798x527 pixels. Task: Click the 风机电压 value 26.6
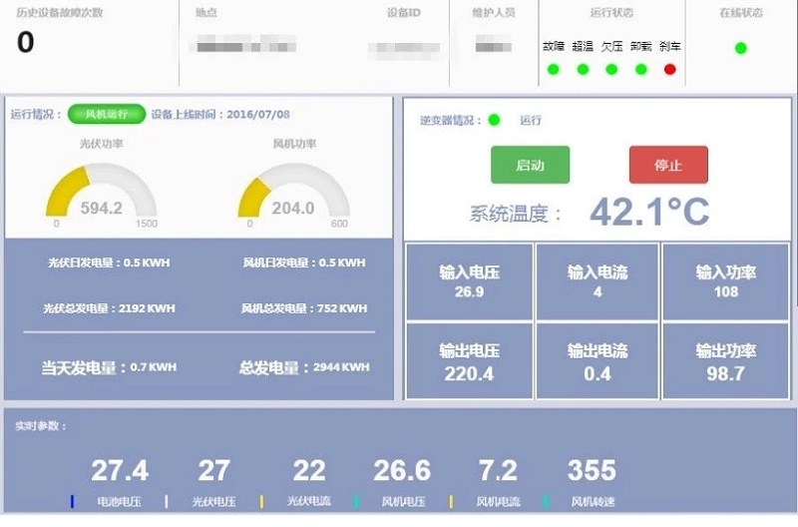402,470
